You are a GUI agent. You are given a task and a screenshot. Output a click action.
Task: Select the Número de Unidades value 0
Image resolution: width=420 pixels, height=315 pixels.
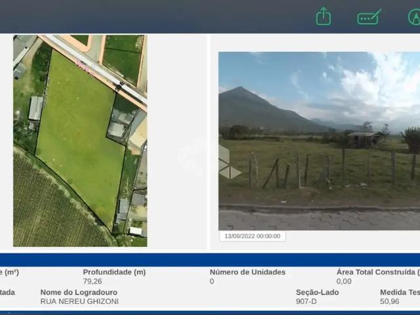point(212,282)
